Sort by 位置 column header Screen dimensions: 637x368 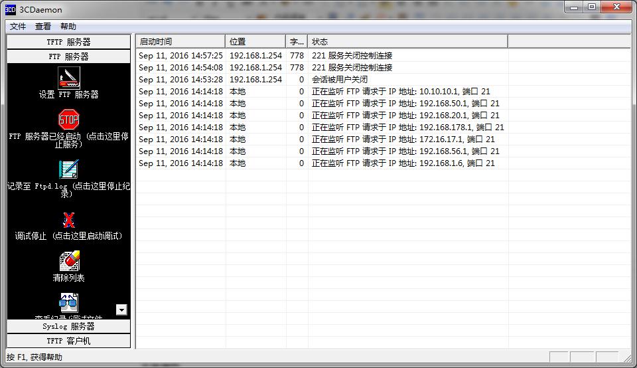255,41
